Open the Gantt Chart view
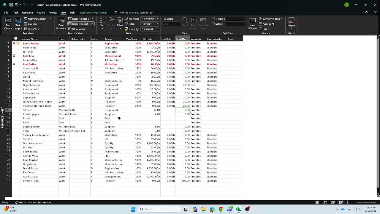The height and width of the screenshot is (214, 380). coord(8,23)
